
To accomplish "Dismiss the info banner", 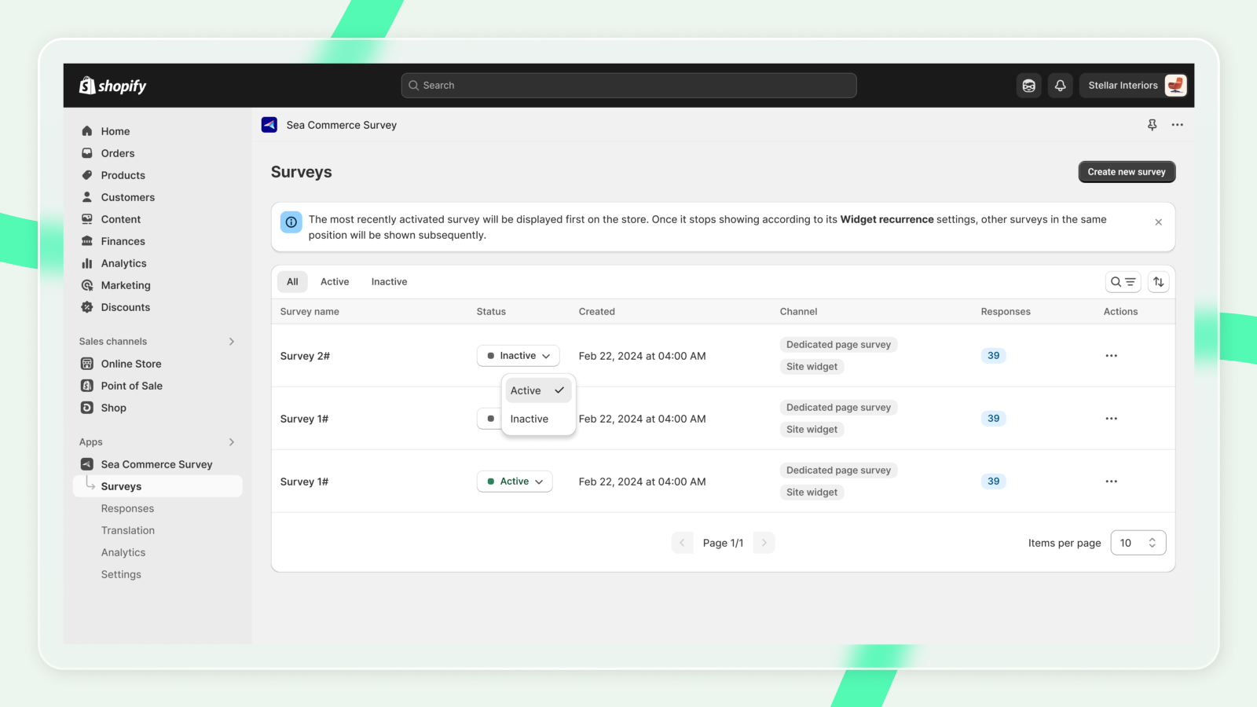I will 1158,222.
